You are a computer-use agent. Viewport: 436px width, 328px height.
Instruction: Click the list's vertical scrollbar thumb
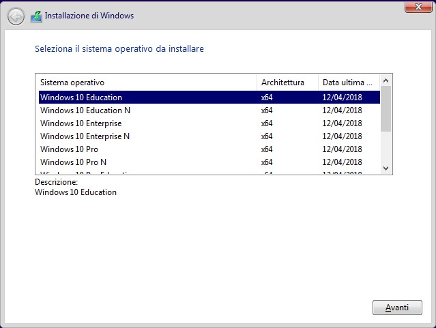386,109
